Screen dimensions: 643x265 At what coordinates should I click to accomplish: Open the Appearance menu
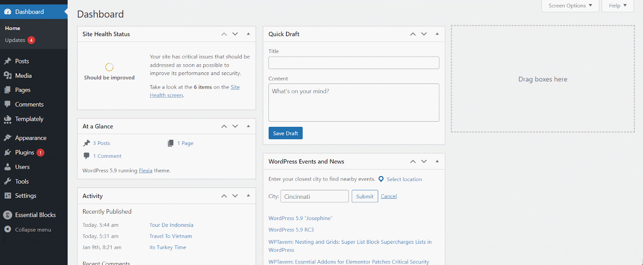point(34,138)
